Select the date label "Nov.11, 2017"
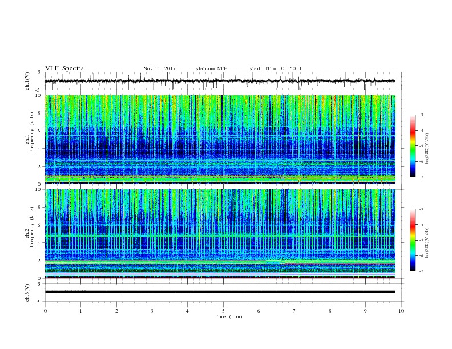The image size is (452, 349). pyautogui.click(x=159, y=68)
